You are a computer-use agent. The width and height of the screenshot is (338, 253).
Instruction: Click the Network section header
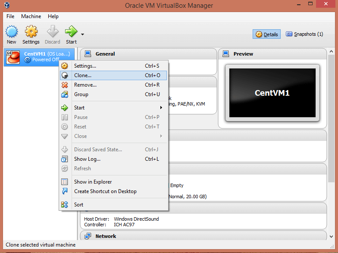coord(106,236)
